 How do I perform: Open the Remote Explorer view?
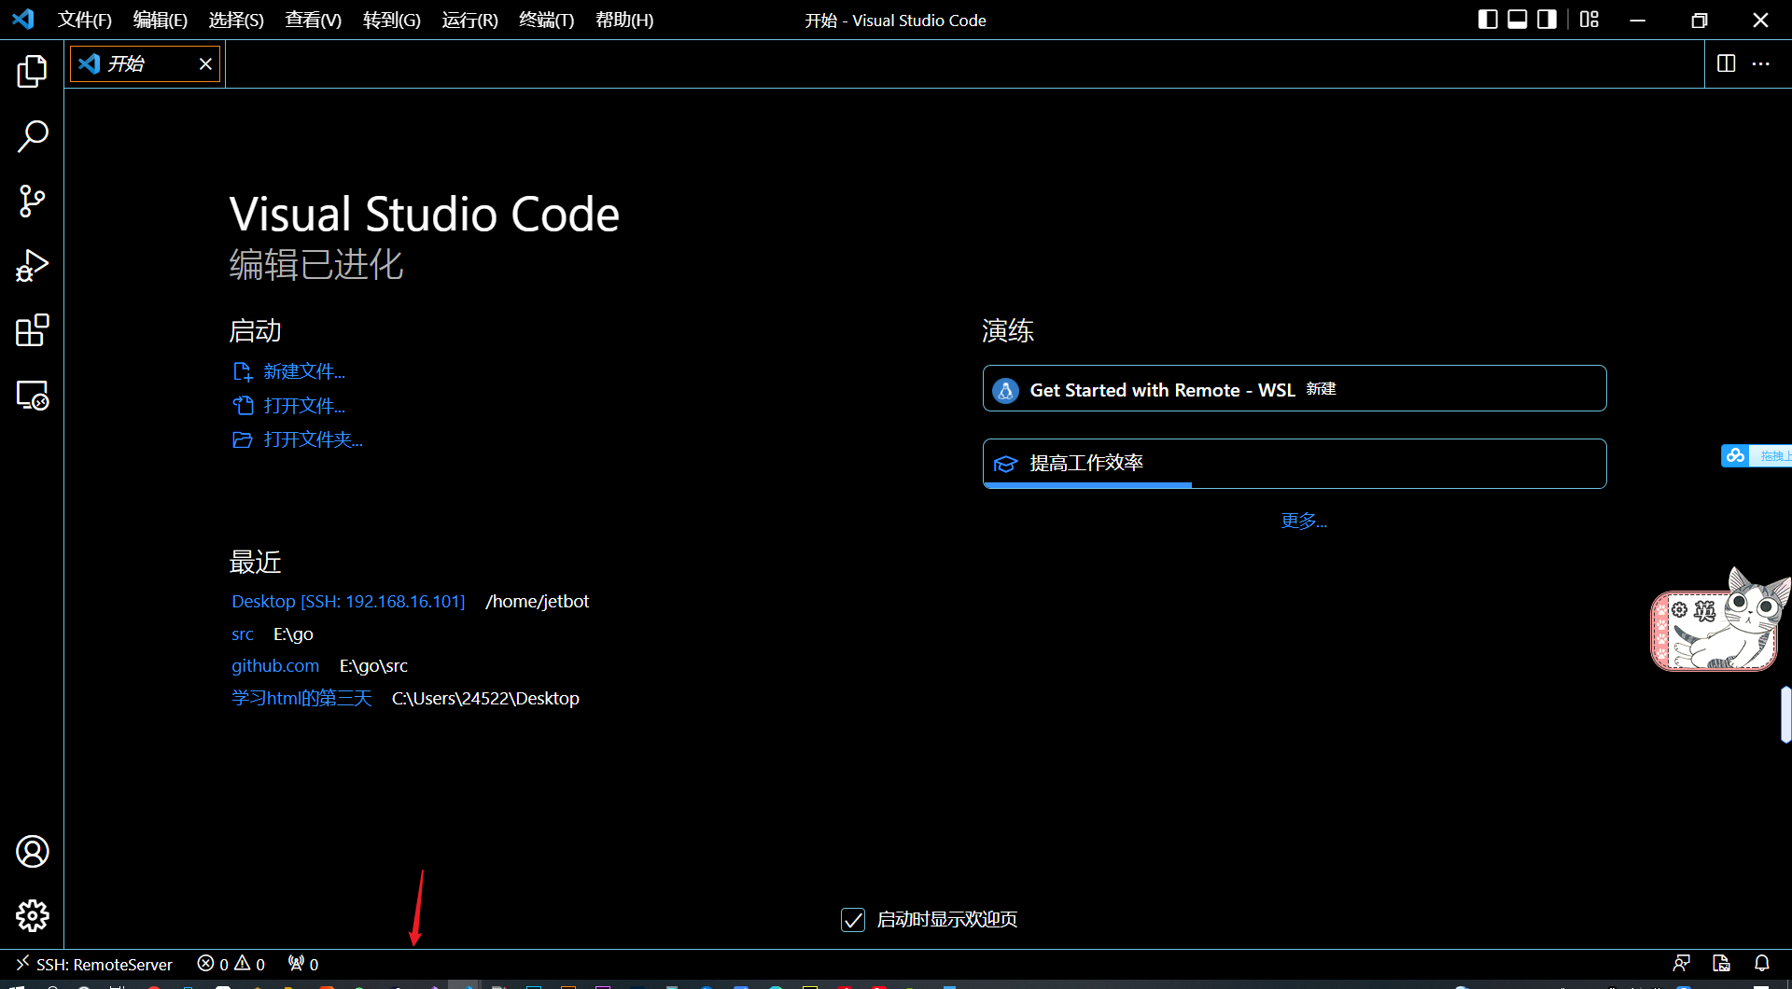[32, 396]
